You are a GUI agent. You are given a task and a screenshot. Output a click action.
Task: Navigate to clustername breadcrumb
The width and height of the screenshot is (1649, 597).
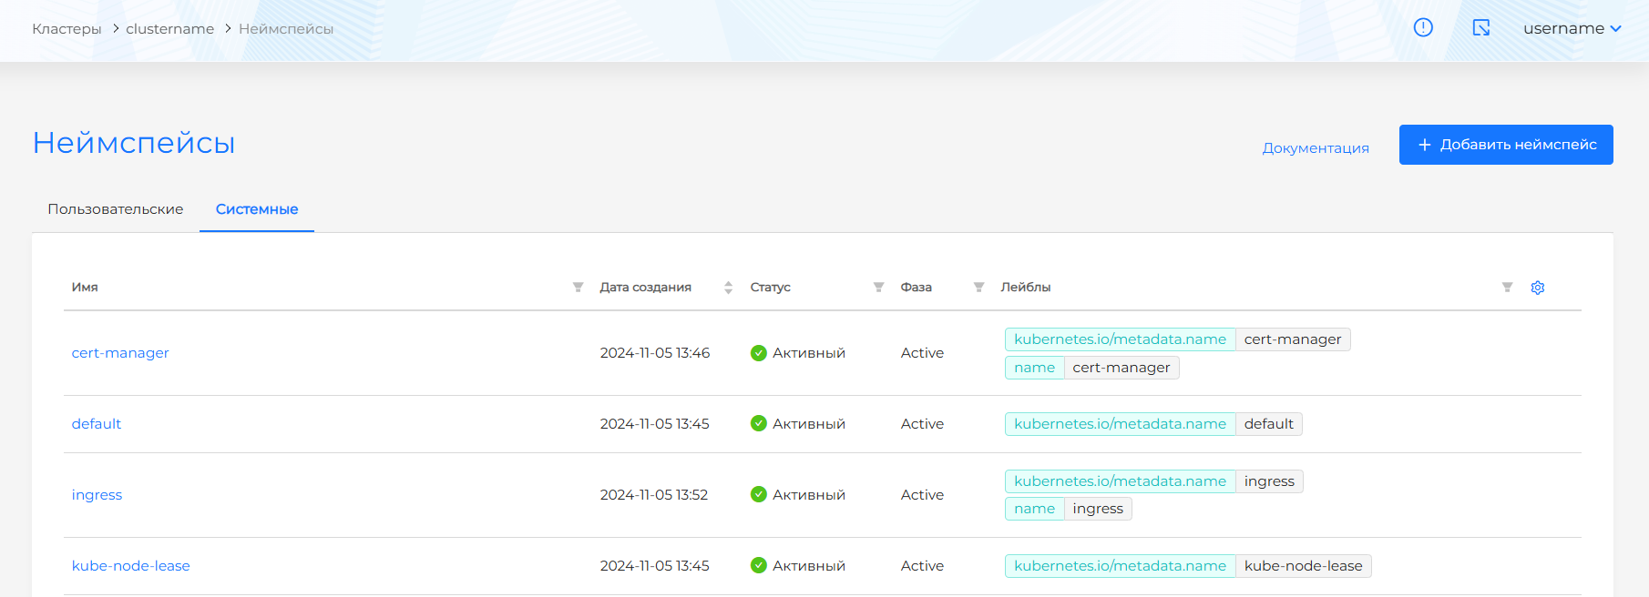170,29
